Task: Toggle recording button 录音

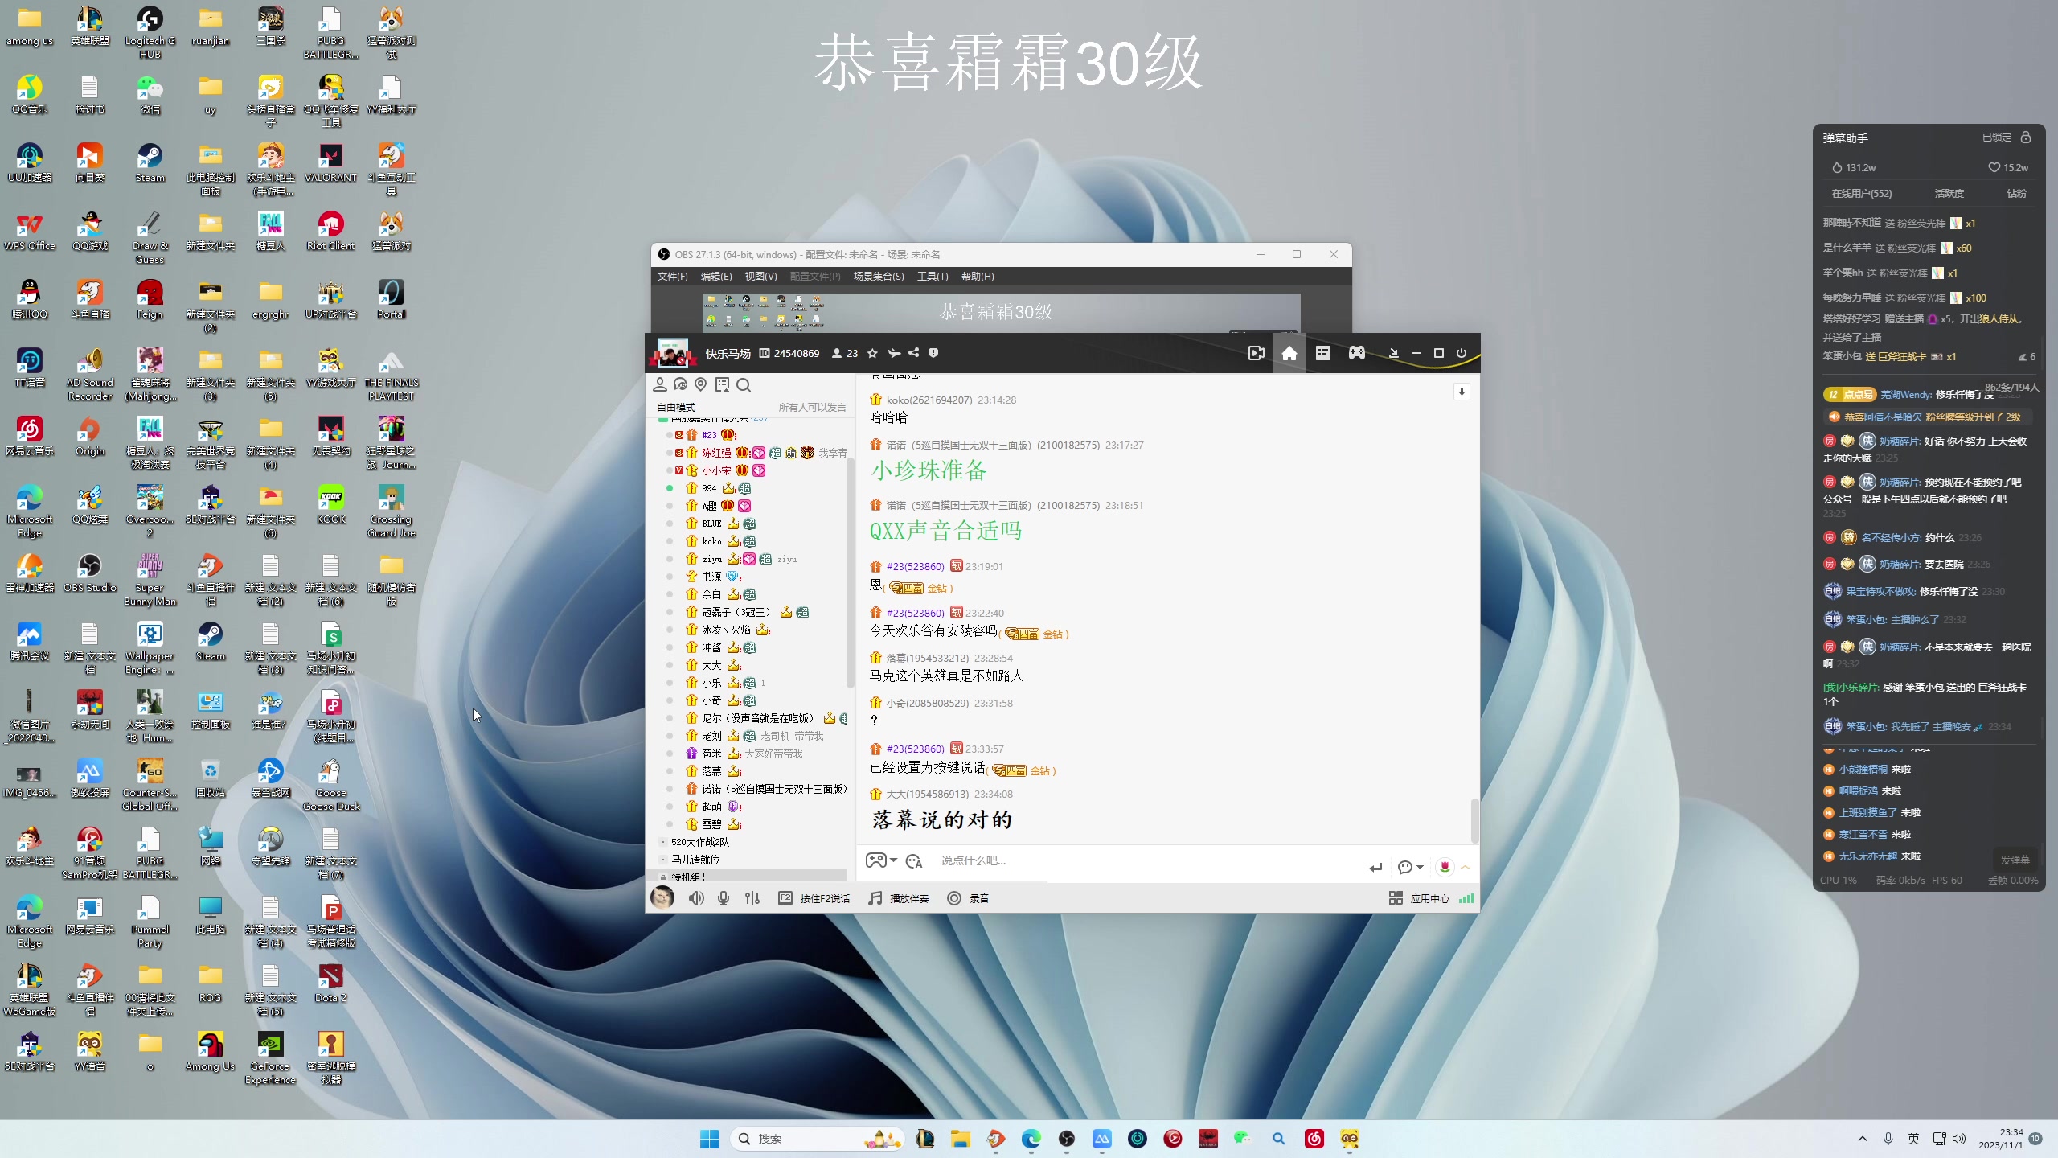Action: point(968,898)
